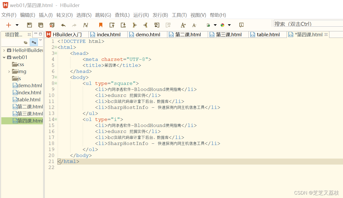The height and width of the screenshot is (198, 343).
Task: Open table.html in the project tree
Action: point(27,100)
